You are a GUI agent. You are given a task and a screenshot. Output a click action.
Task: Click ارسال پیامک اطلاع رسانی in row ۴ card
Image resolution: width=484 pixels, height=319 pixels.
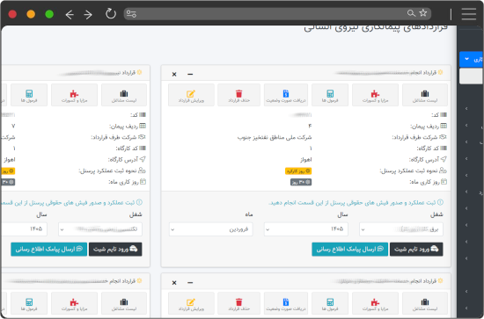click(x=349, y=249)
